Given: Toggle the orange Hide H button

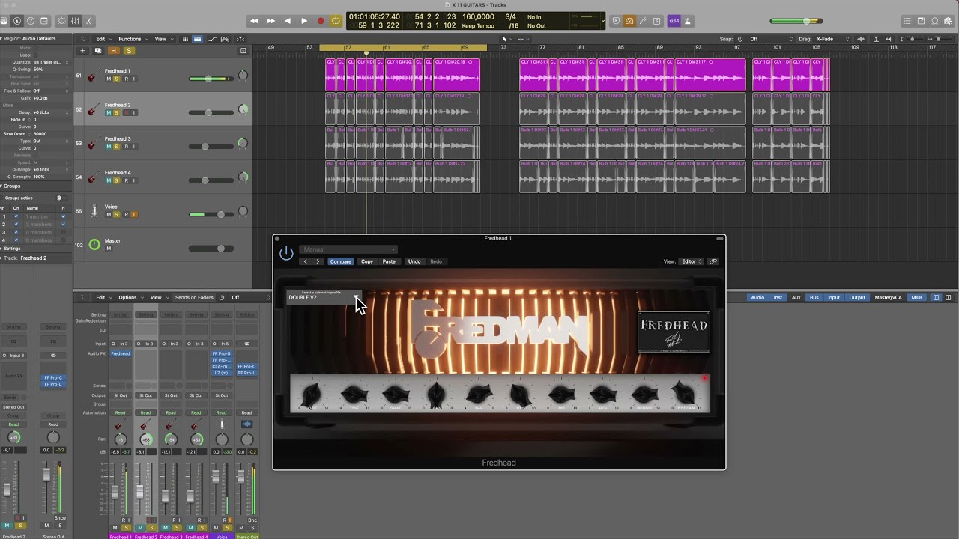Looking at the screenshot, I should (x=114, y=51).
